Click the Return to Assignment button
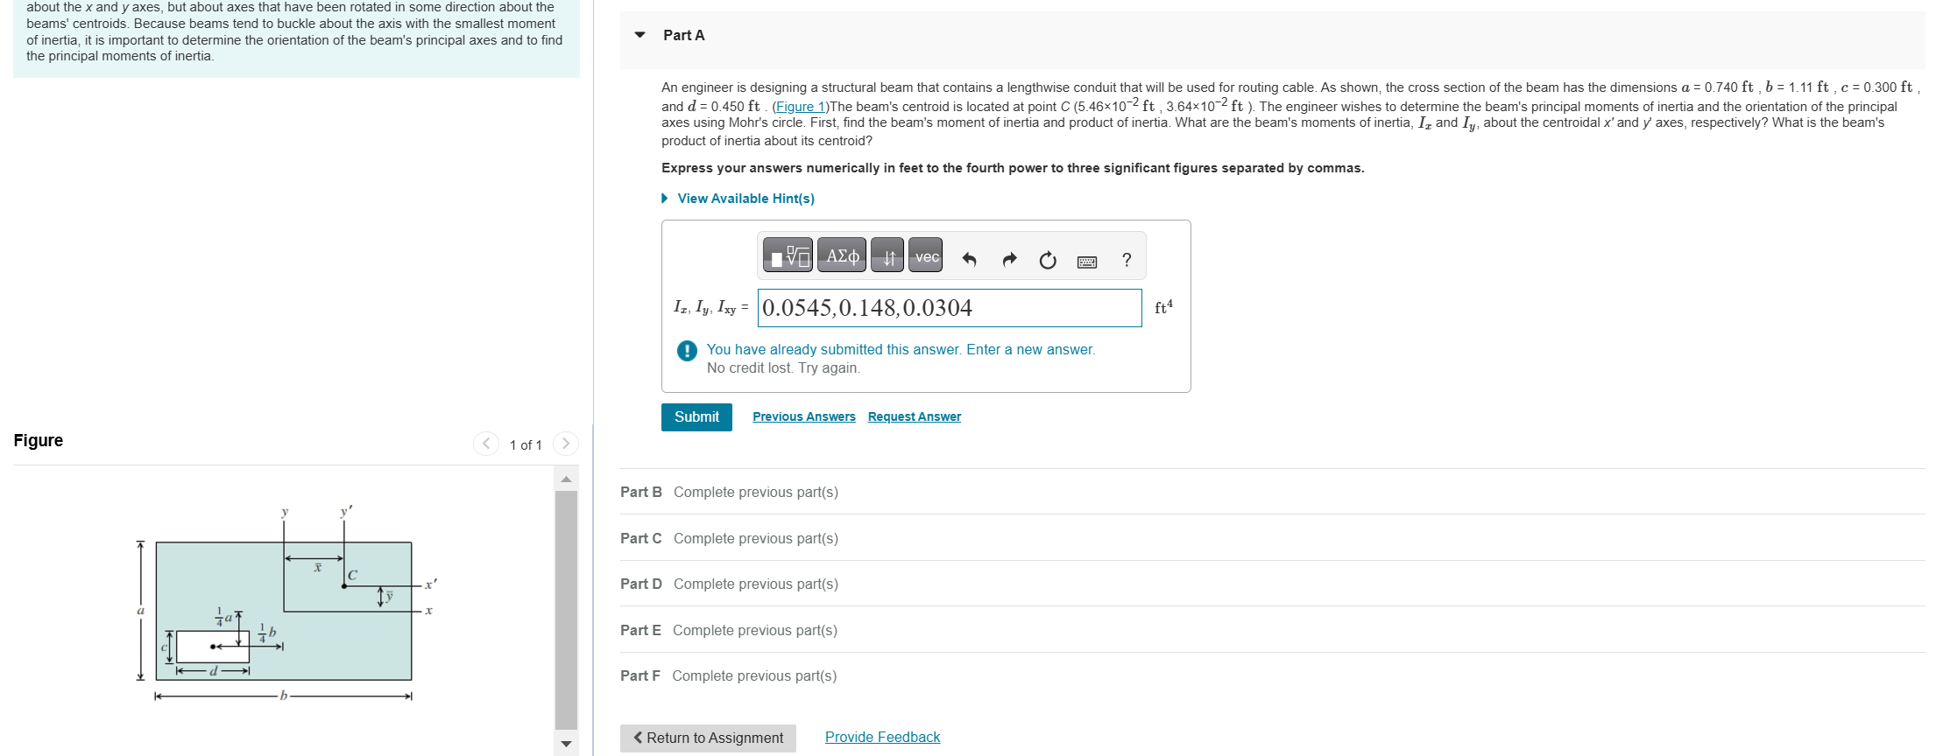 coord(708,738)
